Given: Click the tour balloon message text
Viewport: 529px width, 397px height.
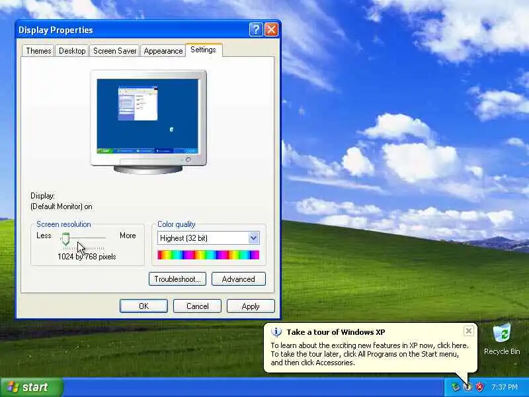Looking at the screenshot, I should [370, 354].
